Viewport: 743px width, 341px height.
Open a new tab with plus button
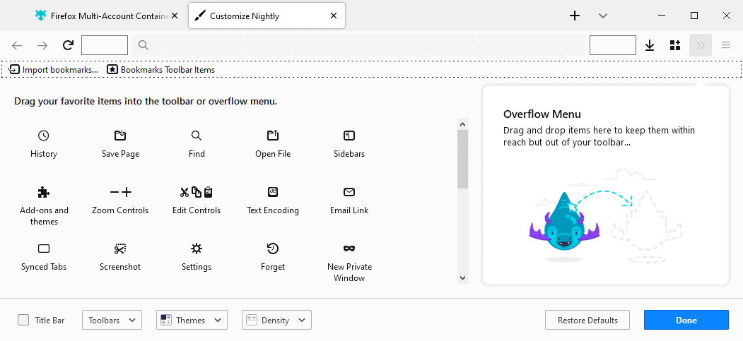(574, 16)
